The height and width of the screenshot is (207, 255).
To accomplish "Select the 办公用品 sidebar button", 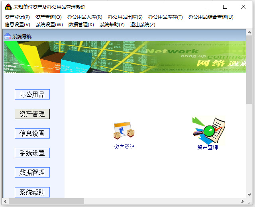I will (x=32, y=94).
